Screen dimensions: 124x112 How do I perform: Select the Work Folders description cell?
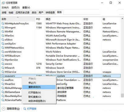pos(53,52)
